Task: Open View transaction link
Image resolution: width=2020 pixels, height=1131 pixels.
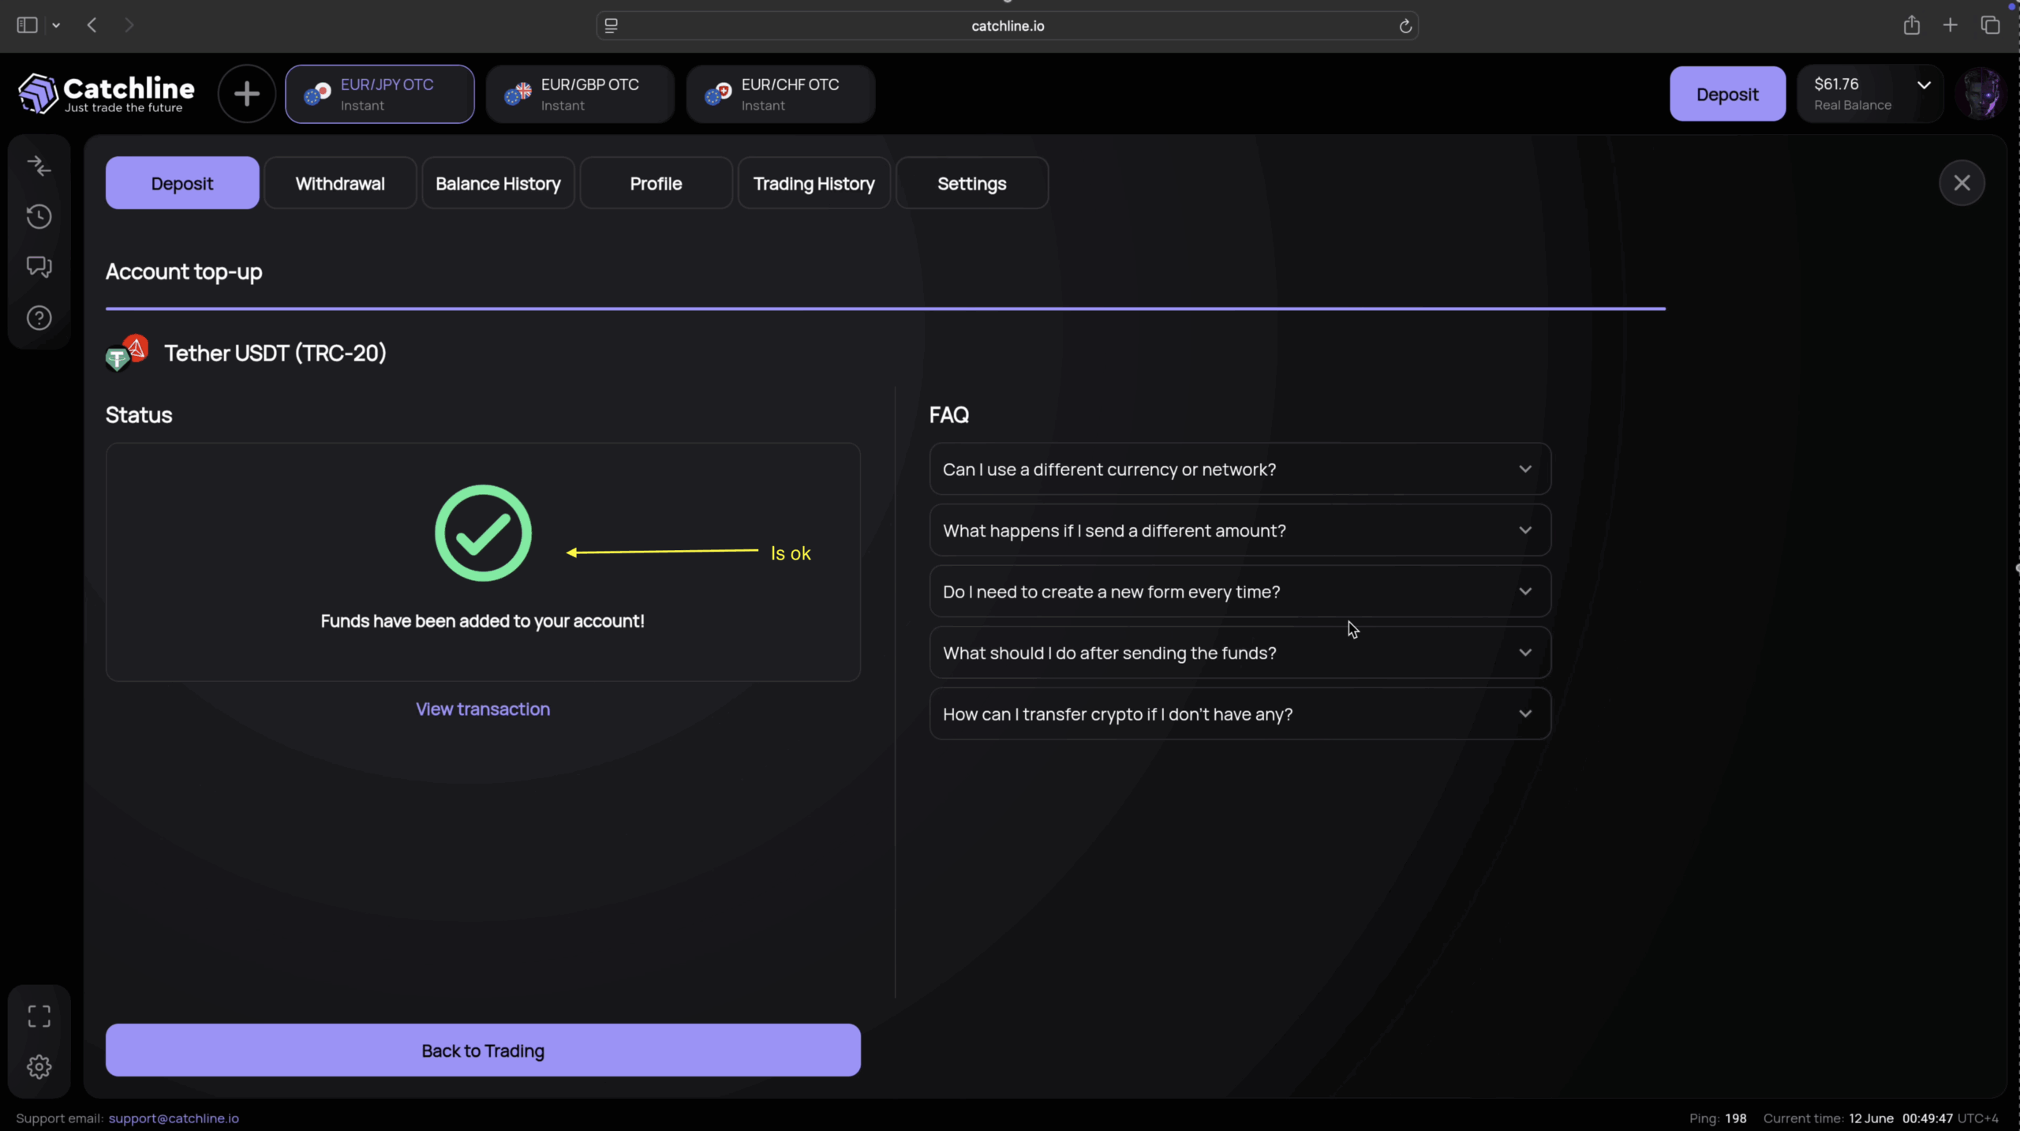Action: [x=482, y=709]
